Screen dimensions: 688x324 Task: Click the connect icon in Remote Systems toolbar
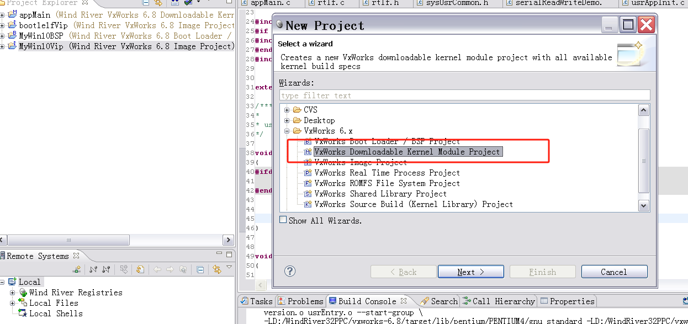pos(93,269)
